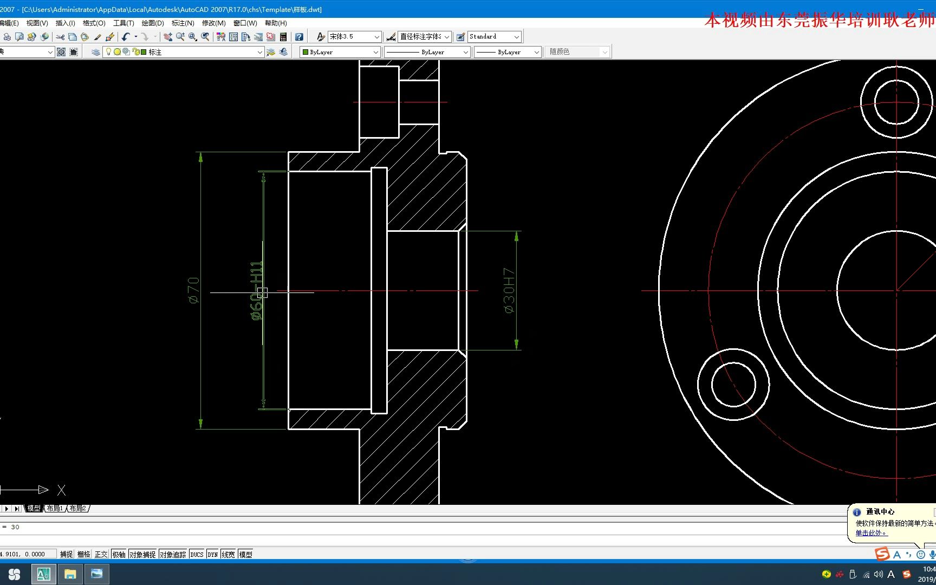Expand the 宋体3.5 text style dropdown
The height and width of the screenshot is (585, 936).
click(377, 37)
